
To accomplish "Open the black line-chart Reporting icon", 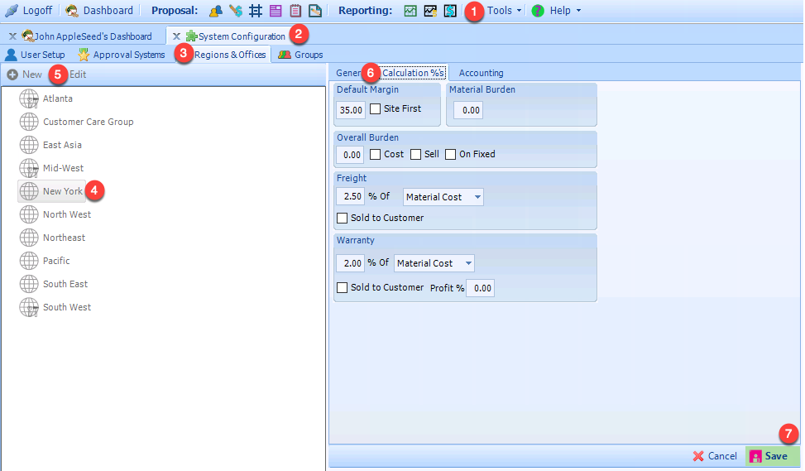I will [x=430, y=10].
